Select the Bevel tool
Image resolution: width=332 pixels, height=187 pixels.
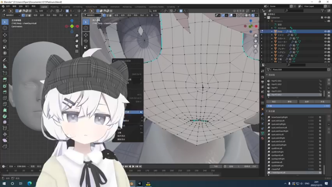[5, 92]
